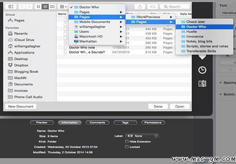The width and height of the screenshot is (236, 164).
Task: Switch to column view
Action: [52, 7]
